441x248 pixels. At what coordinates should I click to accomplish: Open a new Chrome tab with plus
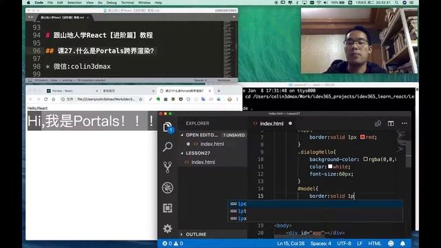coord(219,91)
